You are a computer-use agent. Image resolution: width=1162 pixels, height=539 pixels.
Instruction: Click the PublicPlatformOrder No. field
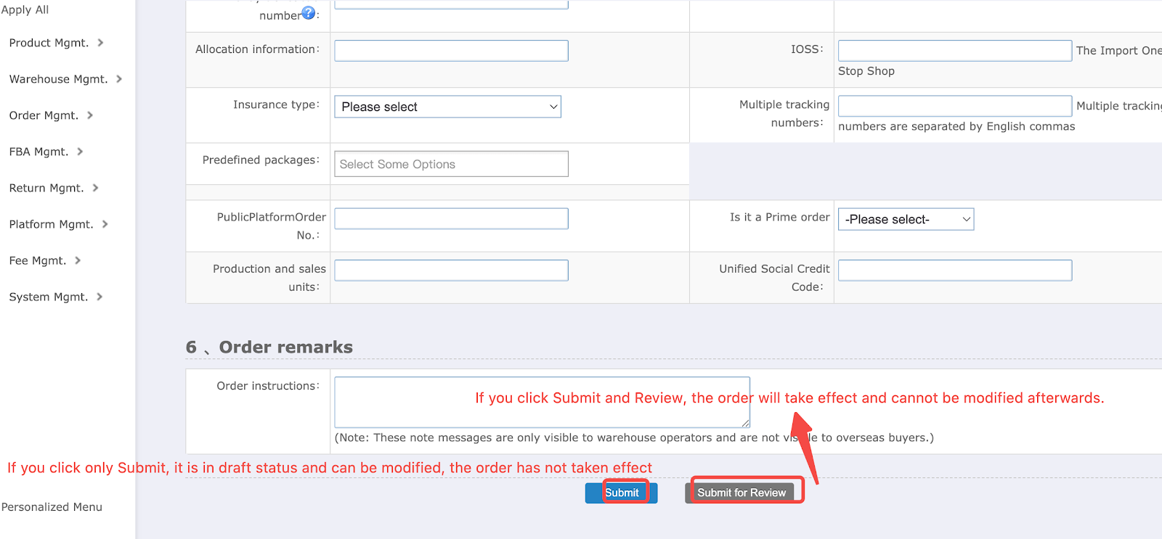[x=451, y=218]
